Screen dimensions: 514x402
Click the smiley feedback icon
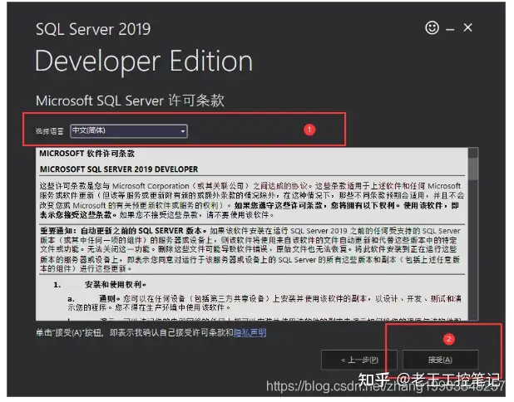tap(432, 27)
